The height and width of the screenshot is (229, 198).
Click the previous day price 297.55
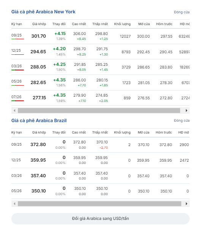tap(166, 37)
